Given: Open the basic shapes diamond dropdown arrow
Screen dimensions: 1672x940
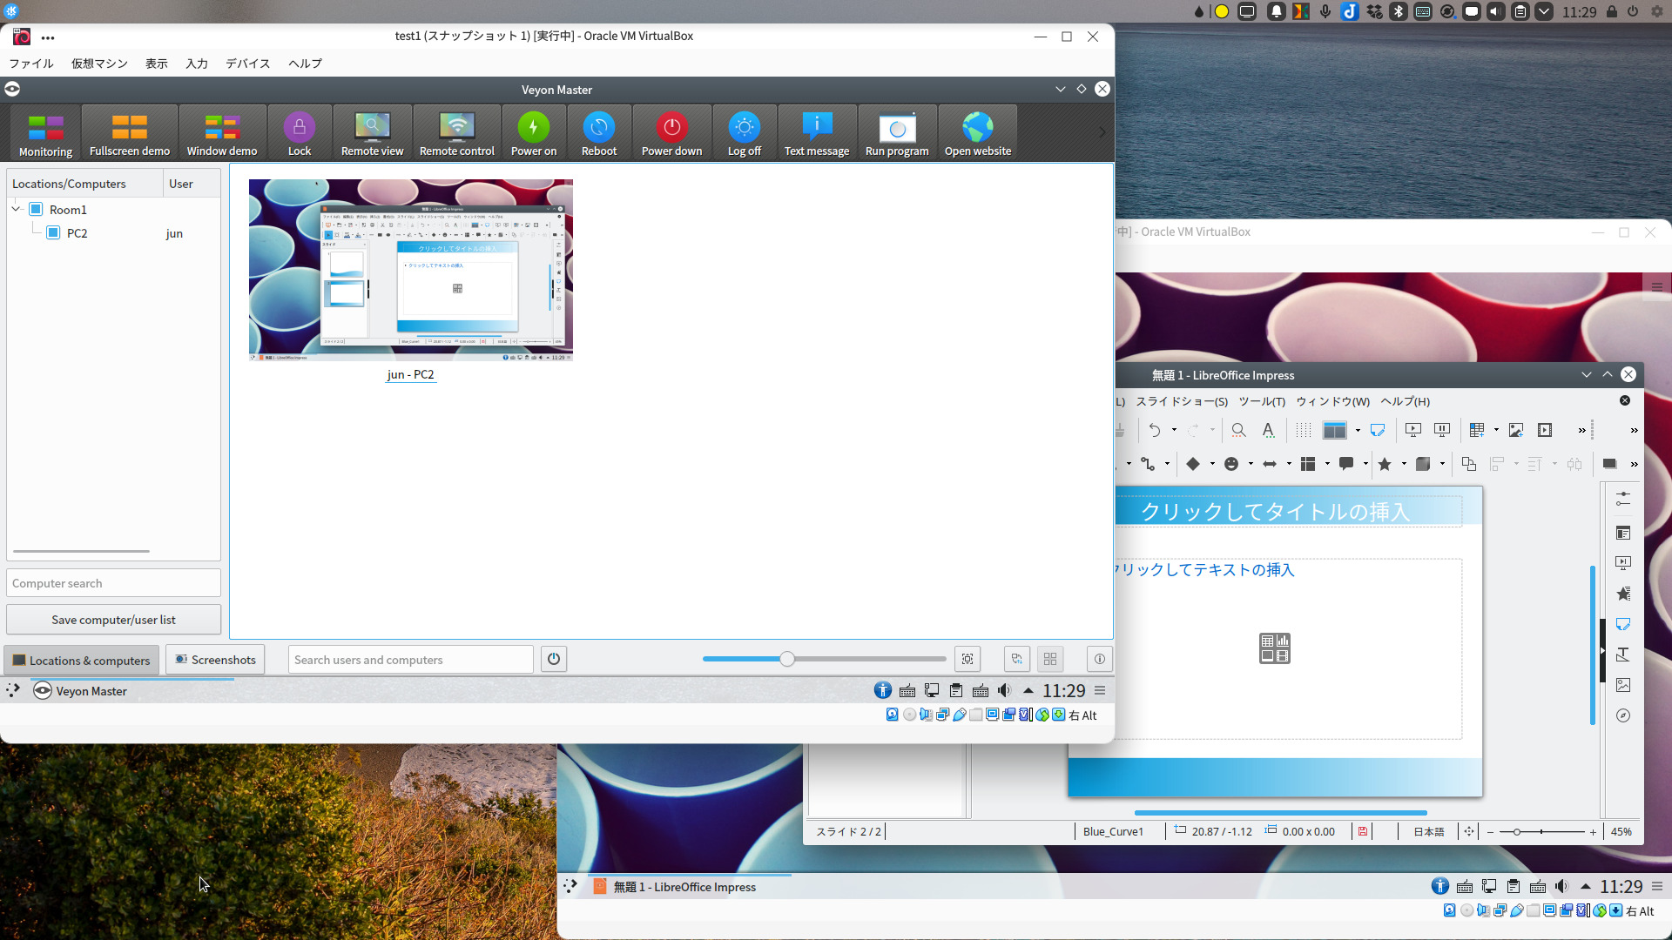Looking at the screenshot, I should [x=1212, y=464].
